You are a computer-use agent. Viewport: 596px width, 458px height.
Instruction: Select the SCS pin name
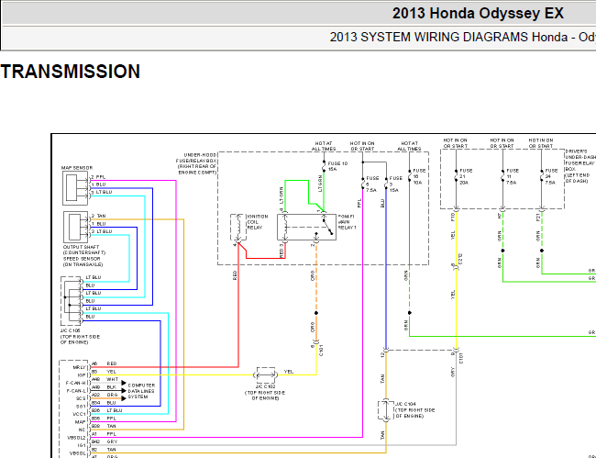pos(81,398)
